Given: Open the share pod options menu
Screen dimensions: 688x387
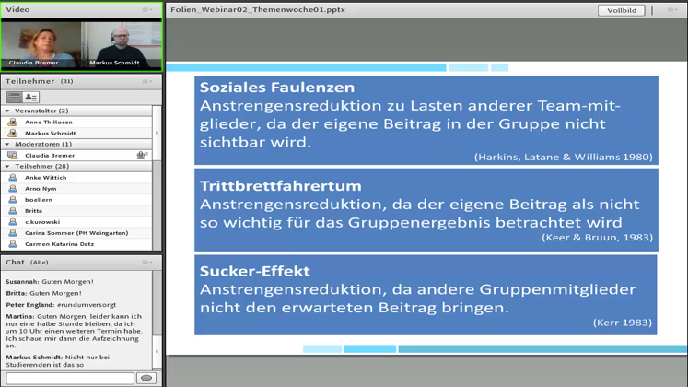Looking at the screenshot, I should 671,10.
